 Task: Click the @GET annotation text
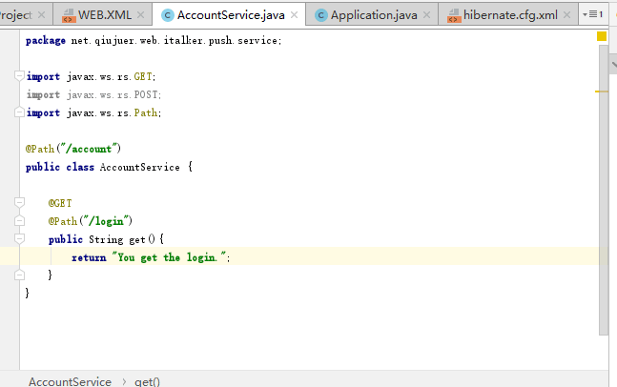(x=60, y=203)
